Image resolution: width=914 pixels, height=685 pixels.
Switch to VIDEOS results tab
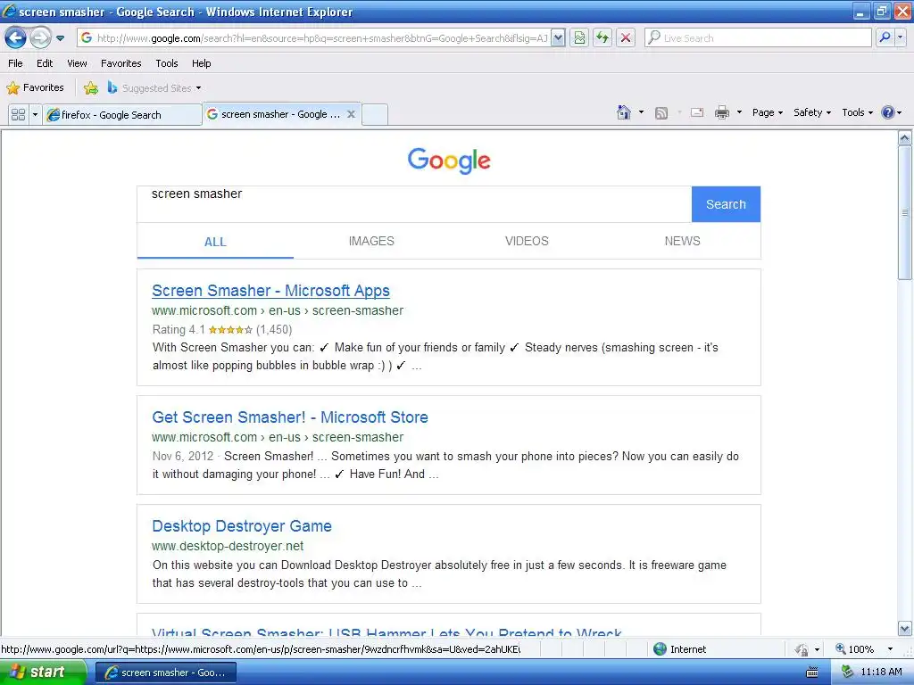pyautogui.click(x=527, y=241)
